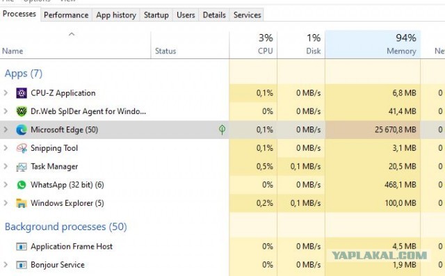This screenshot has height=276, width=445.
Task: Click the sort arrow above Name column
Action: coord(72,34)
